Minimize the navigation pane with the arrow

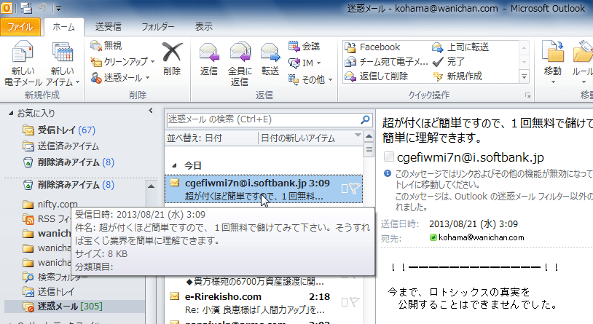coord(151,111)
